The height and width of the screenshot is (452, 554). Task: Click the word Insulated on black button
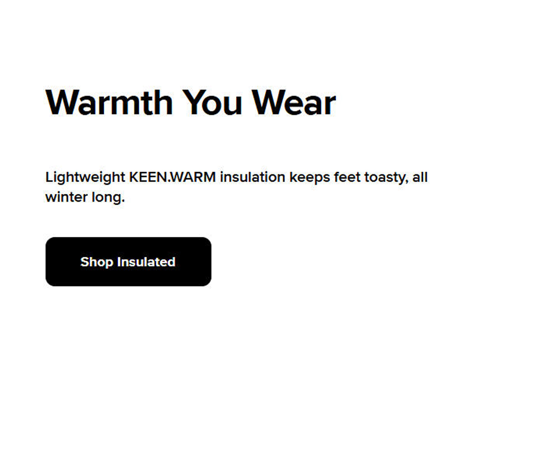tap(146, 262)
